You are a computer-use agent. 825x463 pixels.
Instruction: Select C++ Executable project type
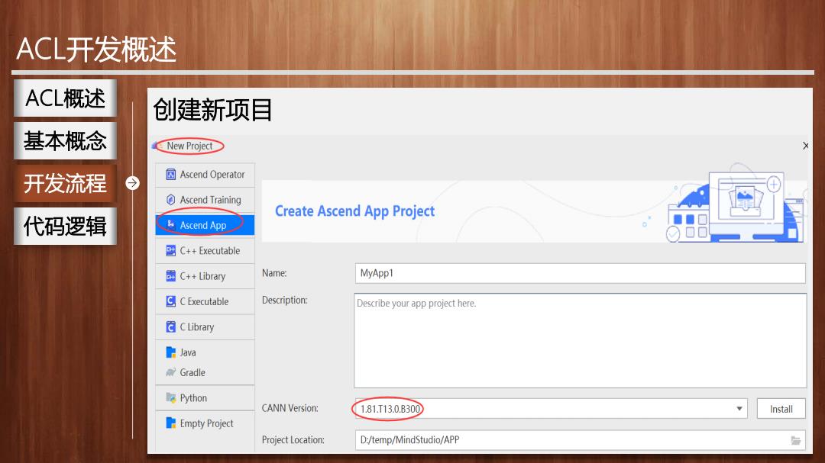click(205, 251)
